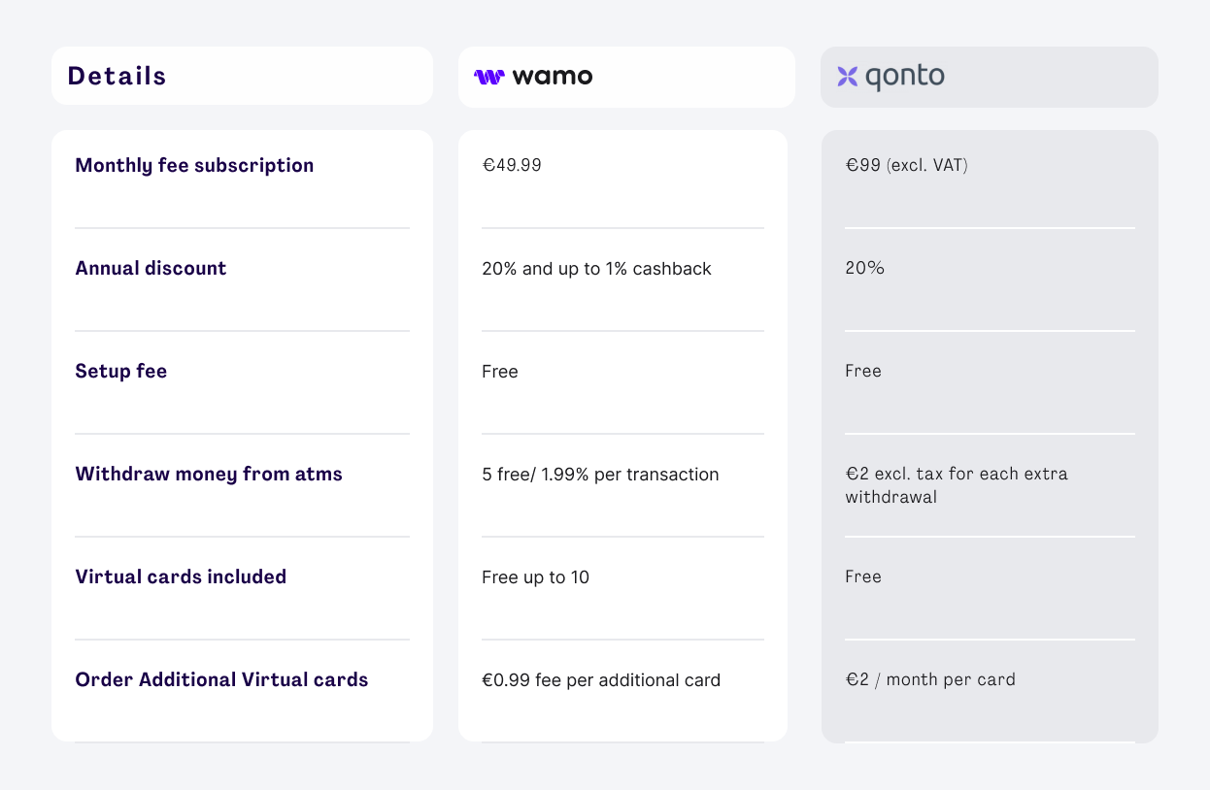The image size is (1210, 790).
Task: Click Virtual cards included label
Action: [x=181, y=576]
